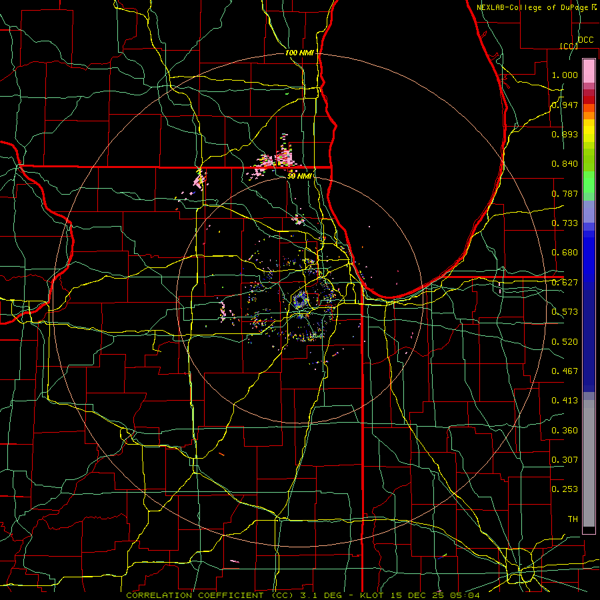Click the circular echo ring at the radar center

pyautogui.click(x=301, y=299)
